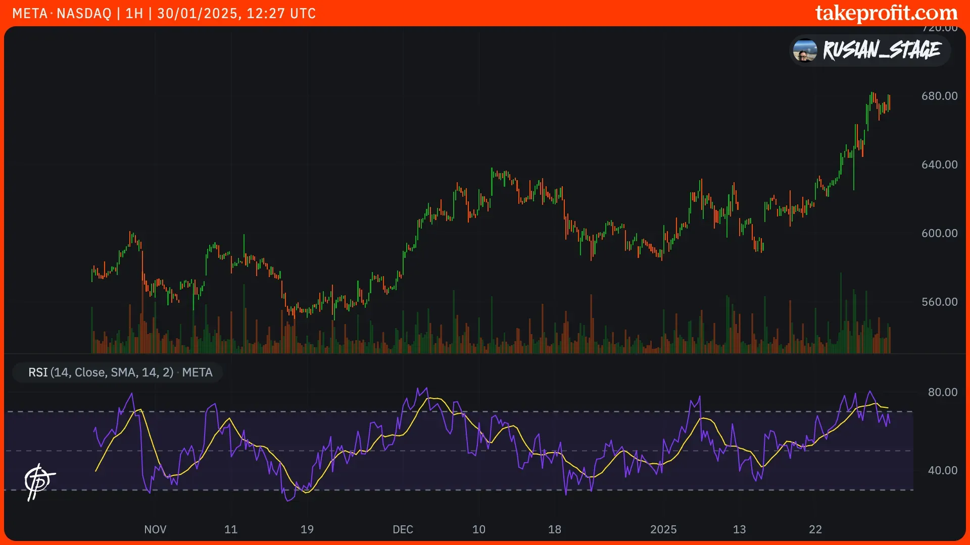Click the NOV date axis marker
The height and width of the screenshot is (545, 970).
155,529
